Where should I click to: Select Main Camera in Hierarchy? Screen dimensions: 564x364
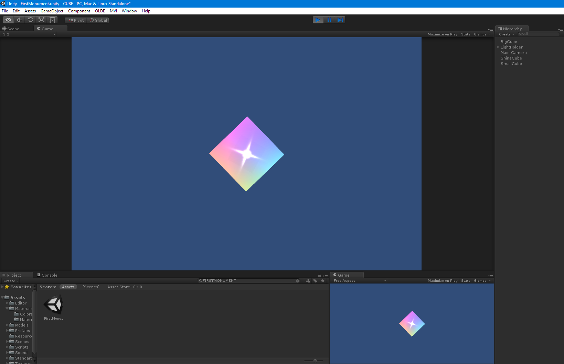click(513, 53)
